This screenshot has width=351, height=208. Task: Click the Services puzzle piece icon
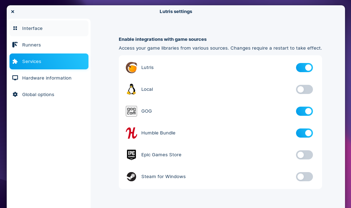tap(15, 61)
